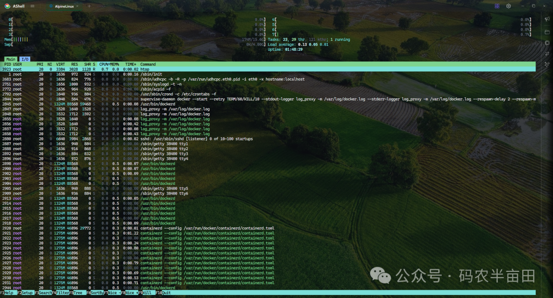Click the transfer arrows icon in sidebar
The width and height of the screenshot is (553, 298).
point(547,54)
